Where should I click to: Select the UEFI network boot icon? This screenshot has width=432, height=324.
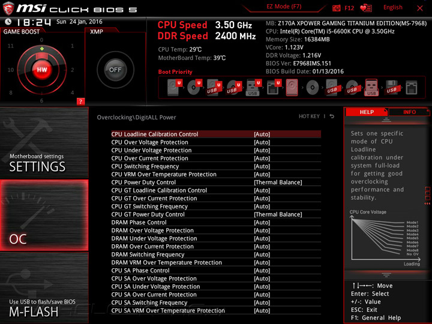coord(274,88)
